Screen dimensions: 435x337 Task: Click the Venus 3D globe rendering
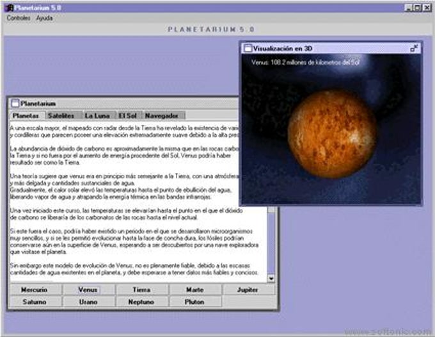click(332, 133)
